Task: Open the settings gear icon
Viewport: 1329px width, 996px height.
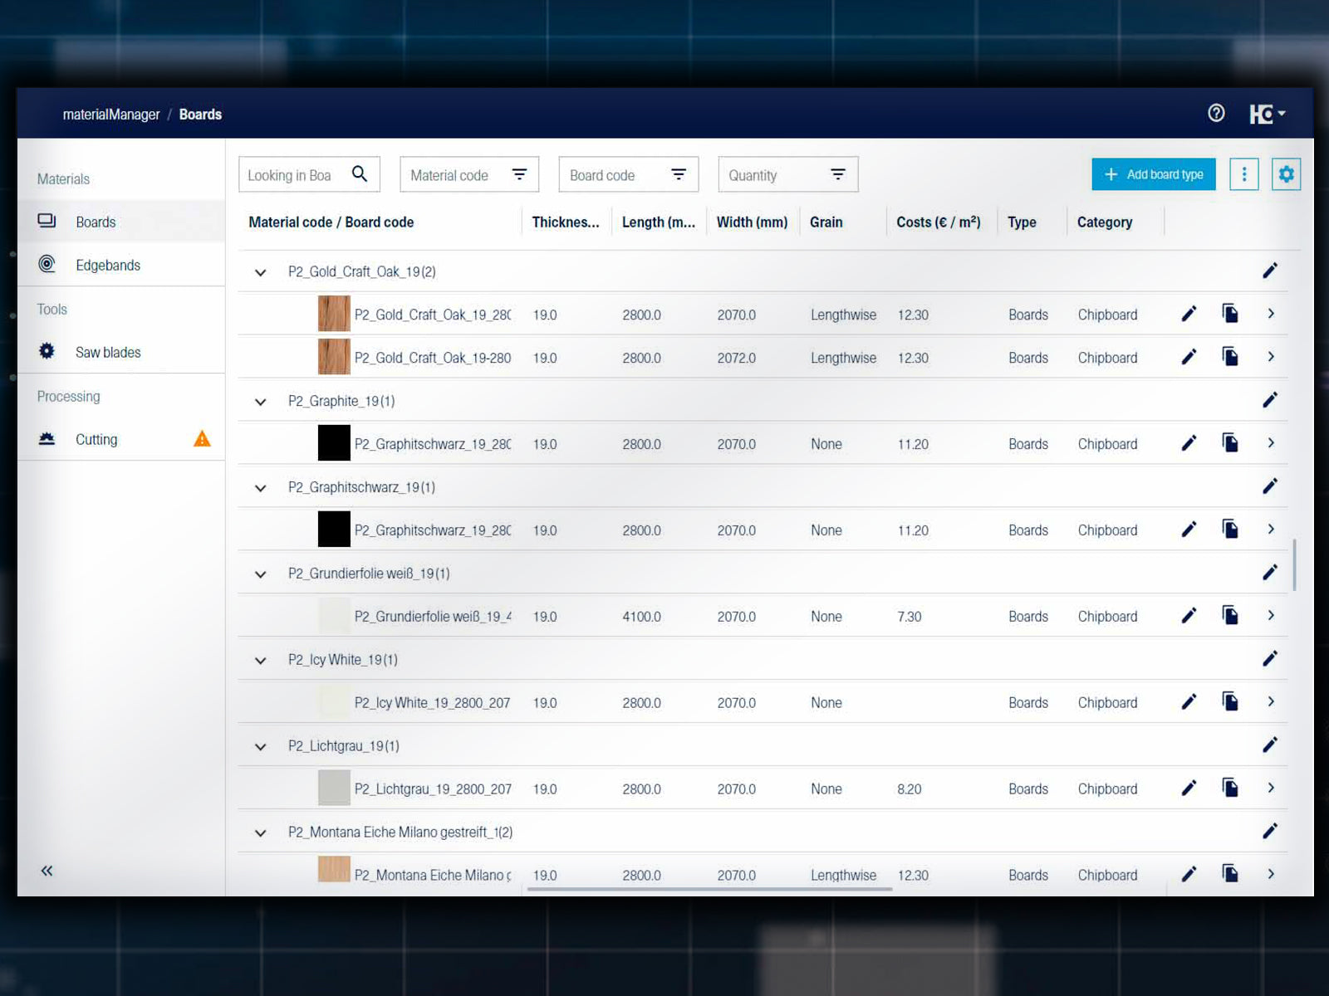Action: [x=1286, y=174]
